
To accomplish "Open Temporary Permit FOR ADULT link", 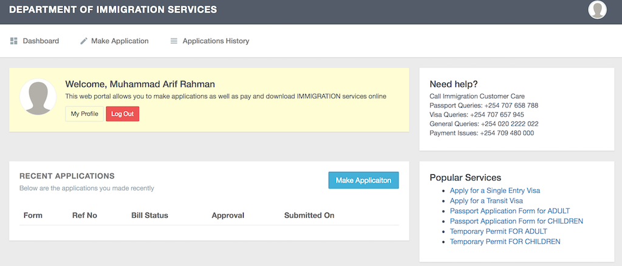I will coord(498,231).
